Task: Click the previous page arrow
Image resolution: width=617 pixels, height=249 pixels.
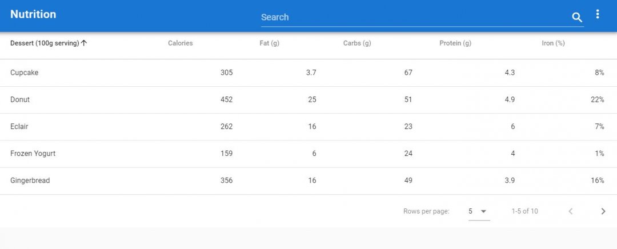Action: click(570, 211)
